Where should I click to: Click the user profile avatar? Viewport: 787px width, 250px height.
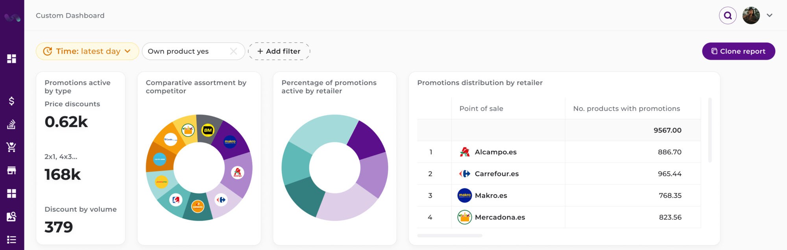pyautogui.click(x=751, y=16)
